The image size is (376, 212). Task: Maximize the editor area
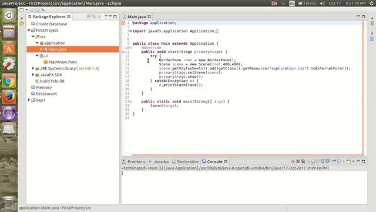pos(363,16)
